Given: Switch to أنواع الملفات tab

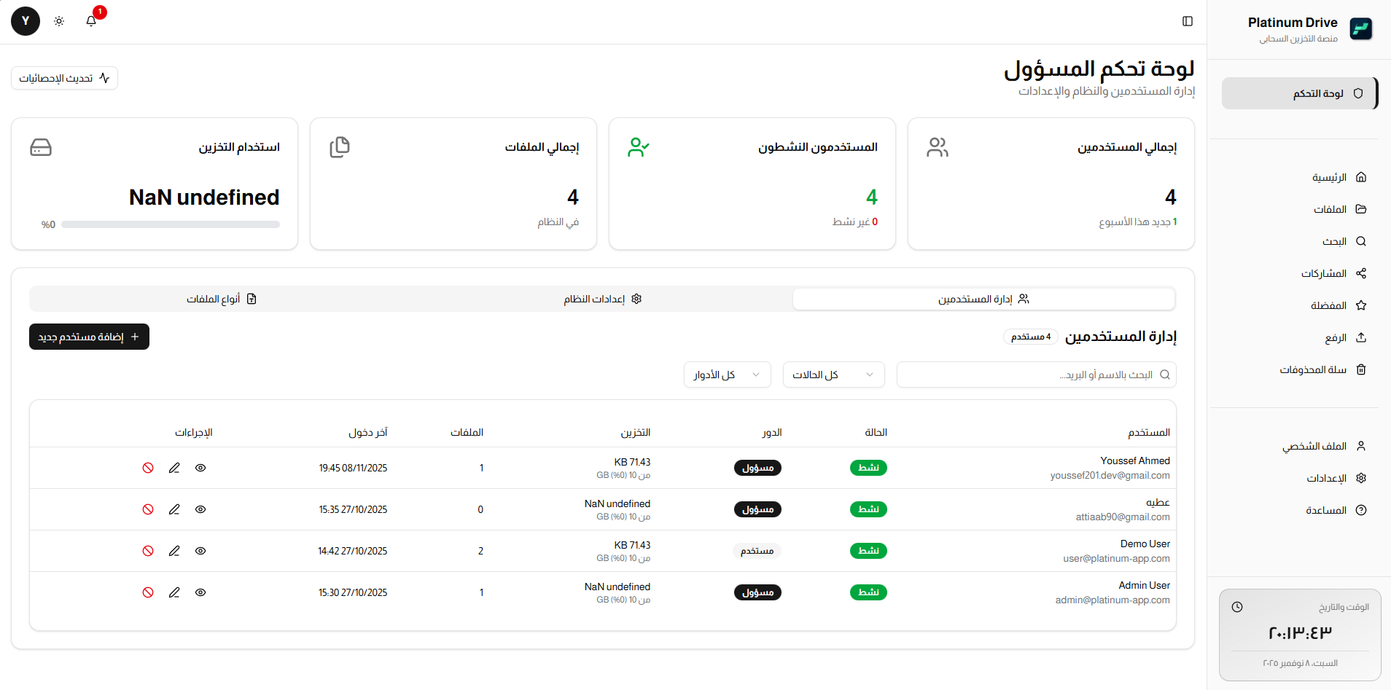Looking at the screenshot, I should click(221, 299).
